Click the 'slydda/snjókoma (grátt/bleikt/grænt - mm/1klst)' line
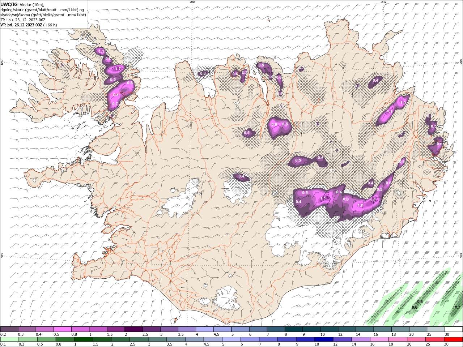The width and height of the screenshot is (463, 347). [x=43, y=15]
